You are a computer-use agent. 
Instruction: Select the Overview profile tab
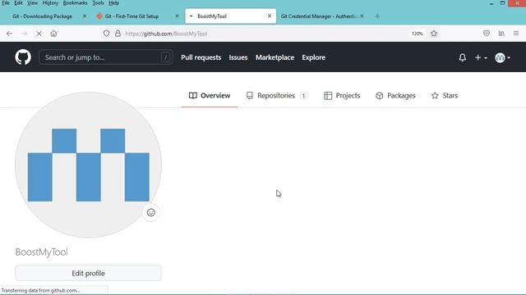click(210, 96)
